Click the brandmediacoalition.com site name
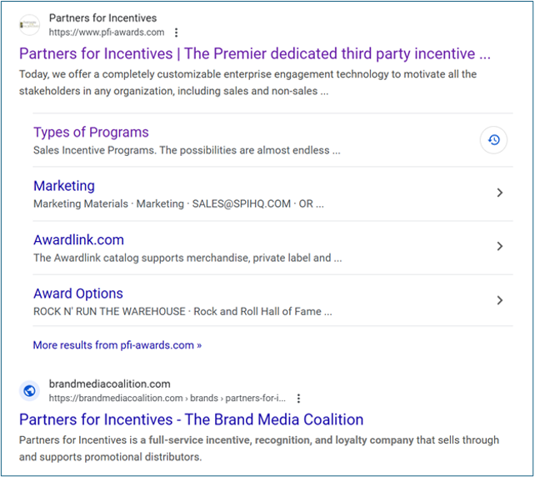Viewport: 535px width, 477px height. [109, 384]
